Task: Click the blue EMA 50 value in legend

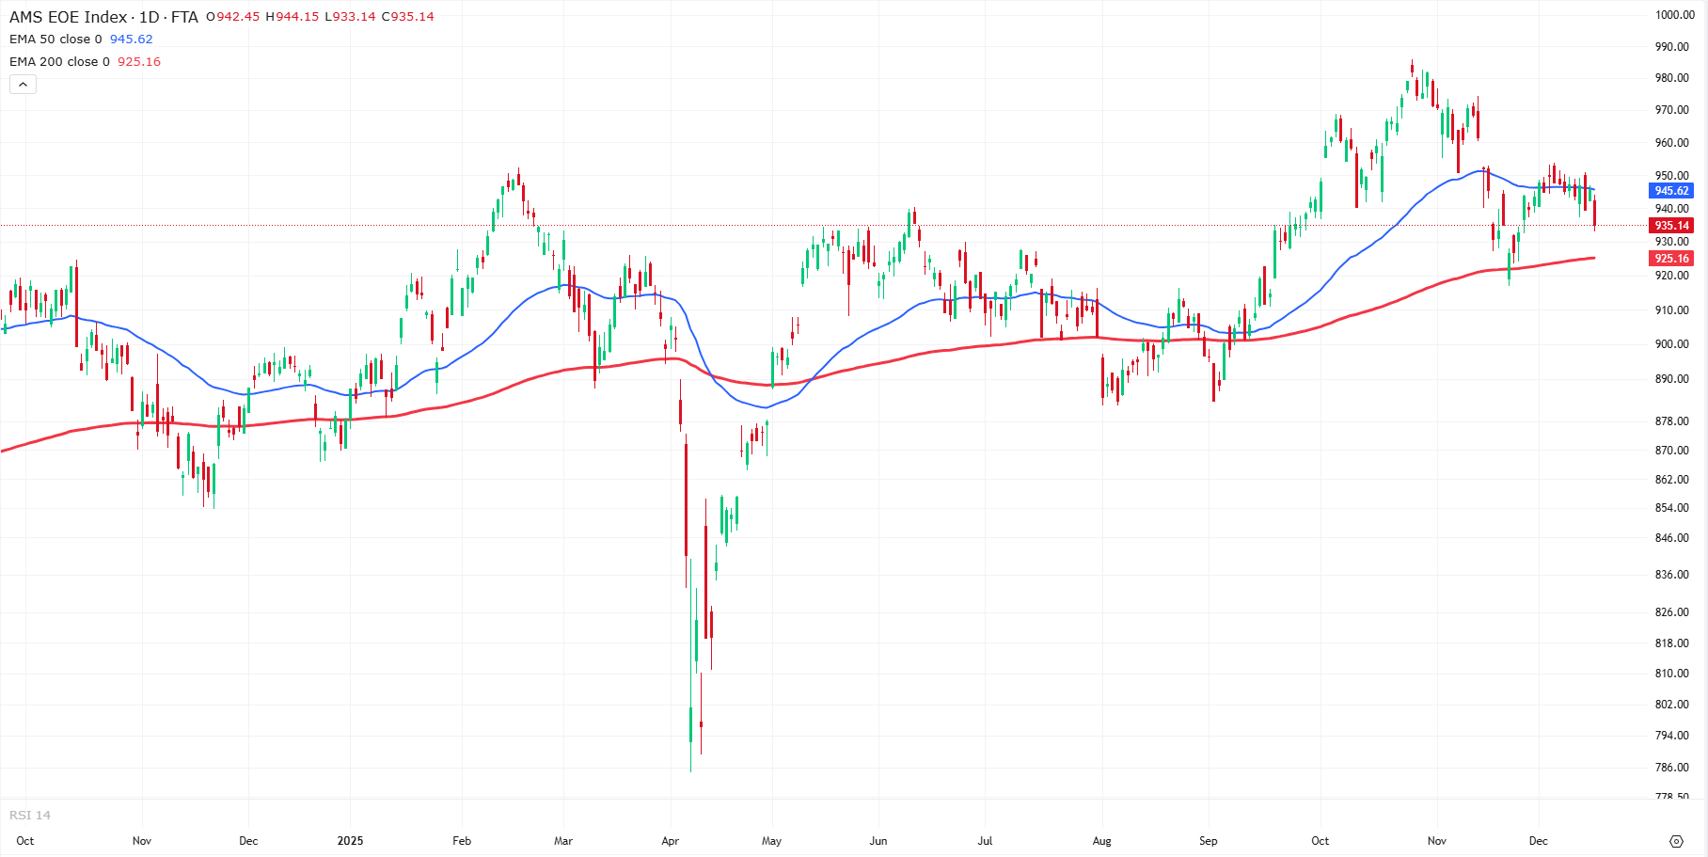Action: pos(131,40)
